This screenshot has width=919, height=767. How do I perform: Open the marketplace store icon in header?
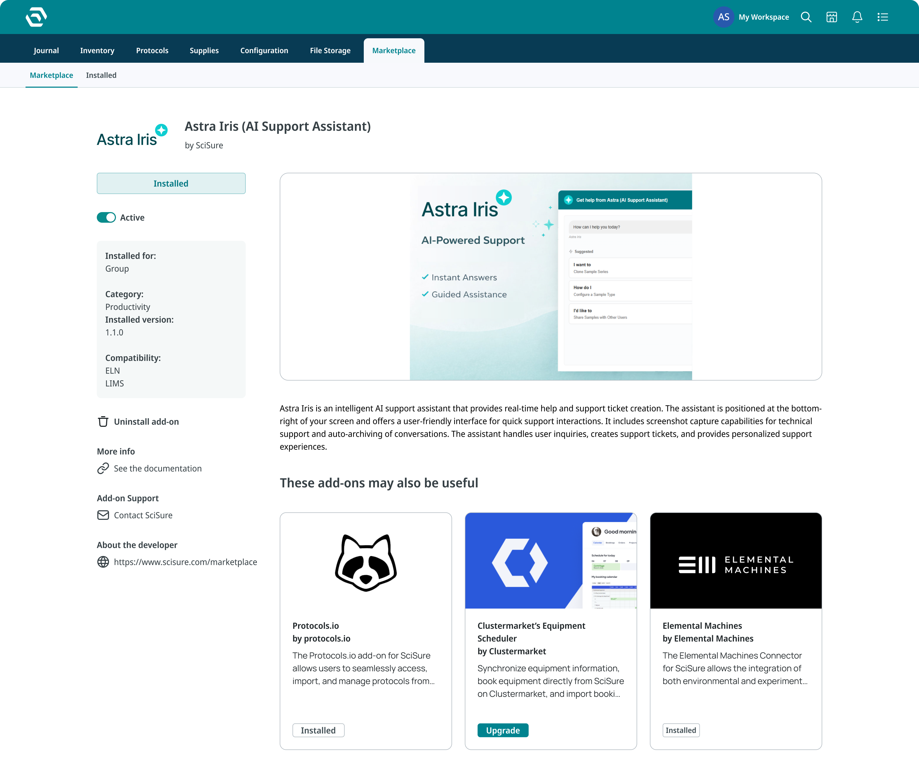pyautogui.click(x=832, y=17)
